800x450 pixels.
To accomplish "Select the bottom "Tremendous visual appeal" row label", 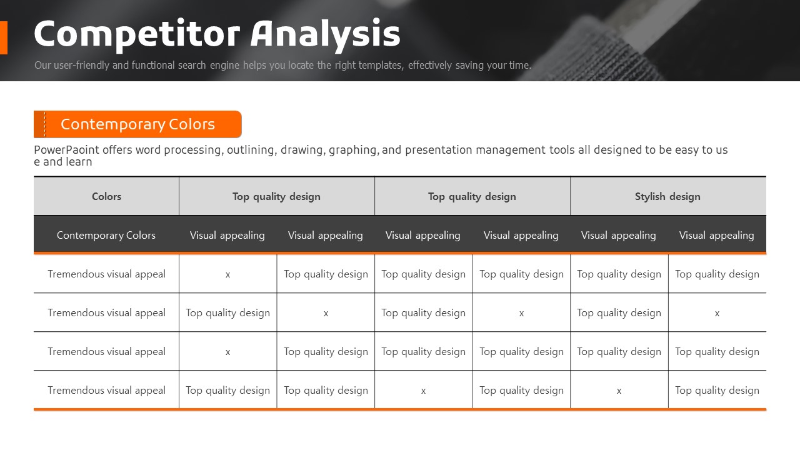I will 106,390.
